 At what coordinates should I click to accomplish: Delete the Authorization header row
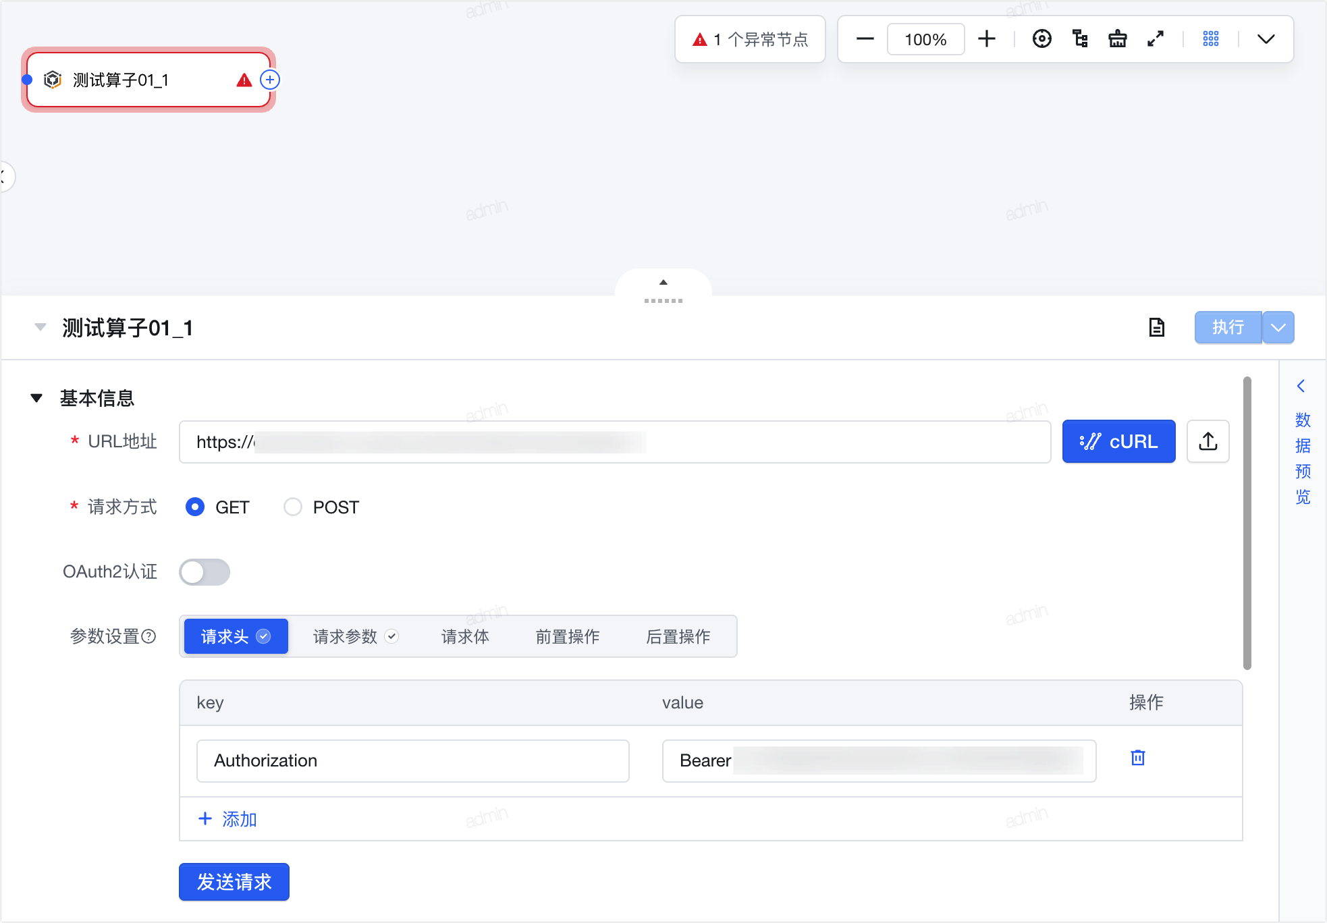1138,758
